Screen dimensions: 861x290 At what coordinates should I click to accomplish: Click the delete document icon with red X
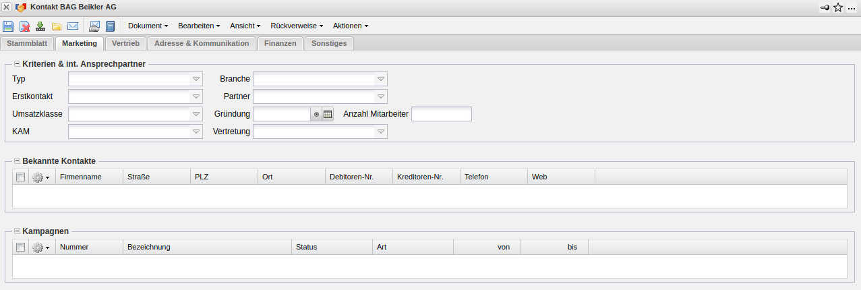24,26
